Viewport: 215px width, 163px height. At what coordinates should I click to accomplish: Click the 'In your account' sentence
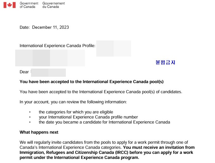(73, 102)
